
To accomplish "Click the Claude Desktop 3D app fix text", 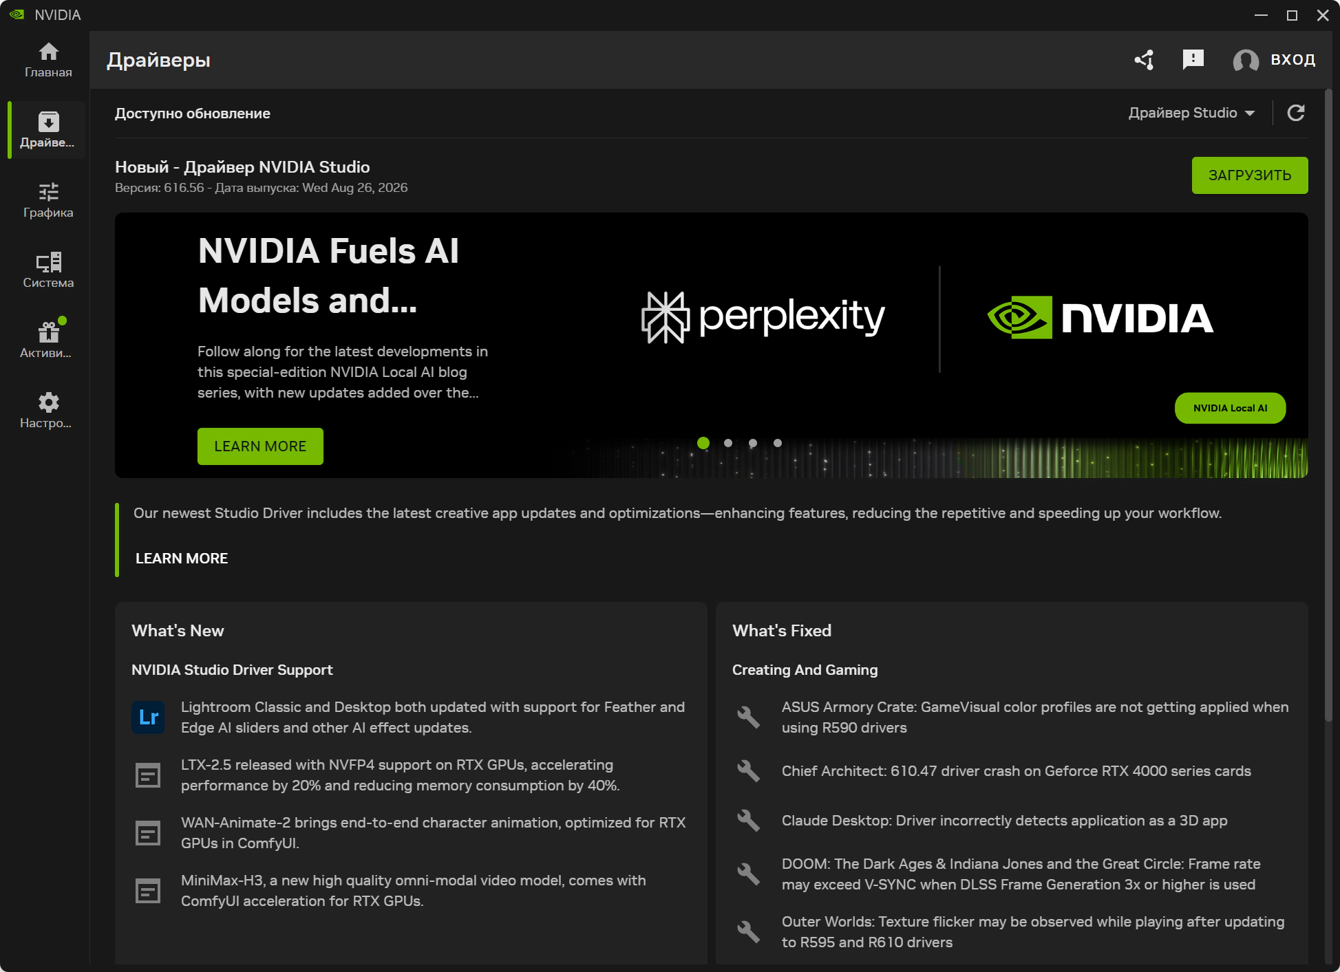I will click(x=1005, y=821).
